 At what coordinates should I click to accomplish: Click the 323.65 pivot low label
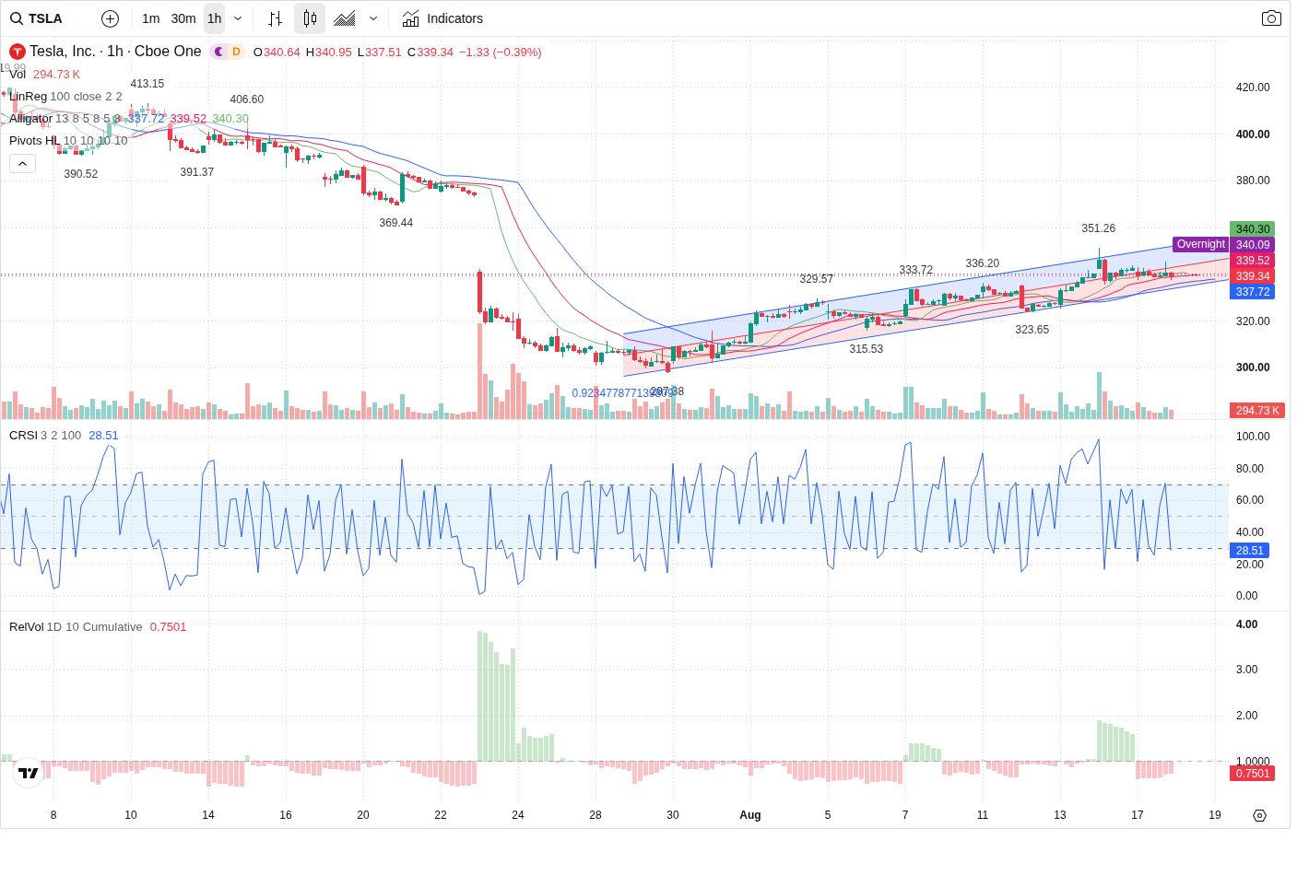1032,330
